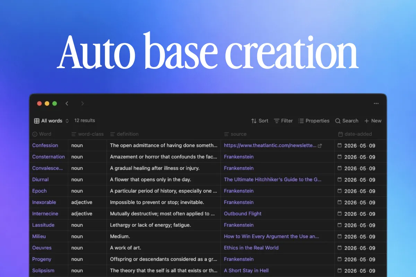Click the date-added column header
This screenshot has width=416, height=277.
click(355, 134)
